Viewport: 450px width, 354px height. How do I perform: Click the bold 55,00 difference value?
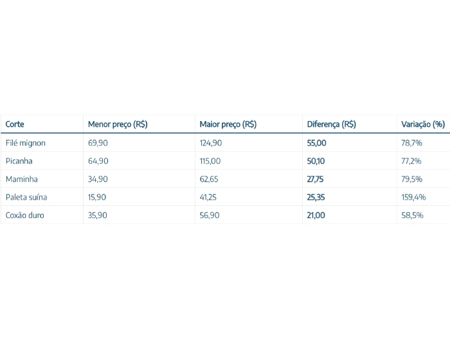click(x=316, y=143)
